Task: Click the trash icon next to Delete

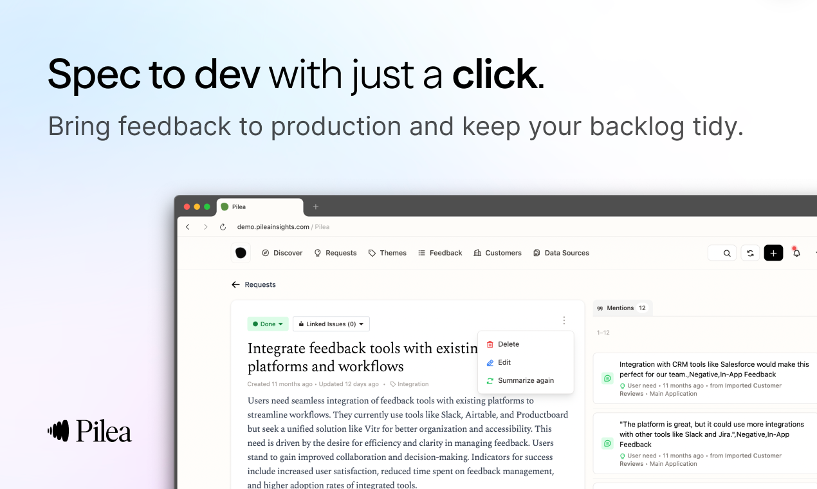Action: pos(490,344)
